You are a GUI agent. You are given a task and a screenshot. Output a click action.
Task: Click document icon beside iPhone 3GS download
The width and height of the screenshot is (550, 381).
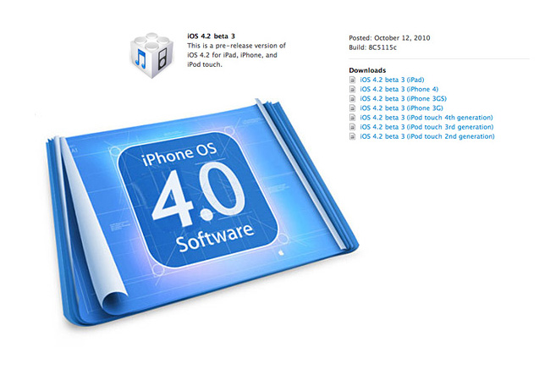pos(353,98)
